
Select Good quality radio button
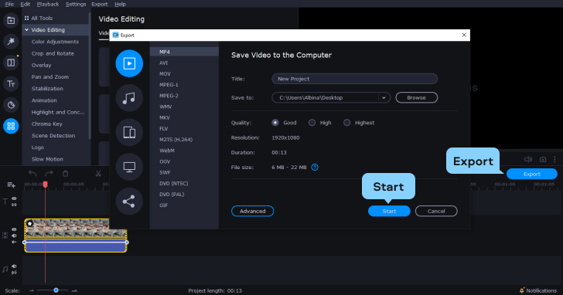click(x=275, y=123)
